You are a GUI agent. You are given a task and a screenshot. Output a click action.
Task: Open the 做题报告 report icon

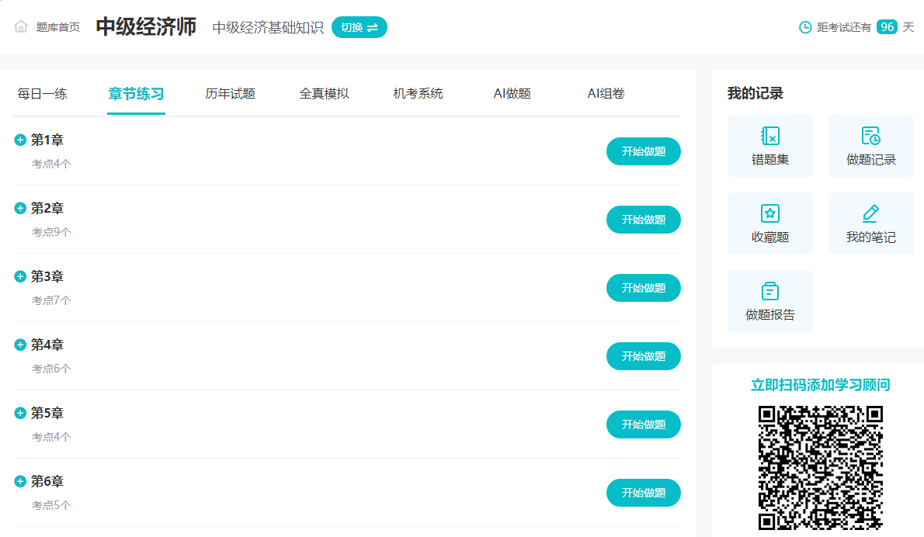(x=769, y=291)
